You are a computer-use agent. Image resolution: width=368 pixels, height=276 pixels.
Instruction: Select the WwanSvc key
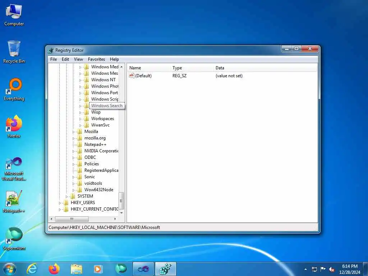pyautogui.click(x=101, y=125)
